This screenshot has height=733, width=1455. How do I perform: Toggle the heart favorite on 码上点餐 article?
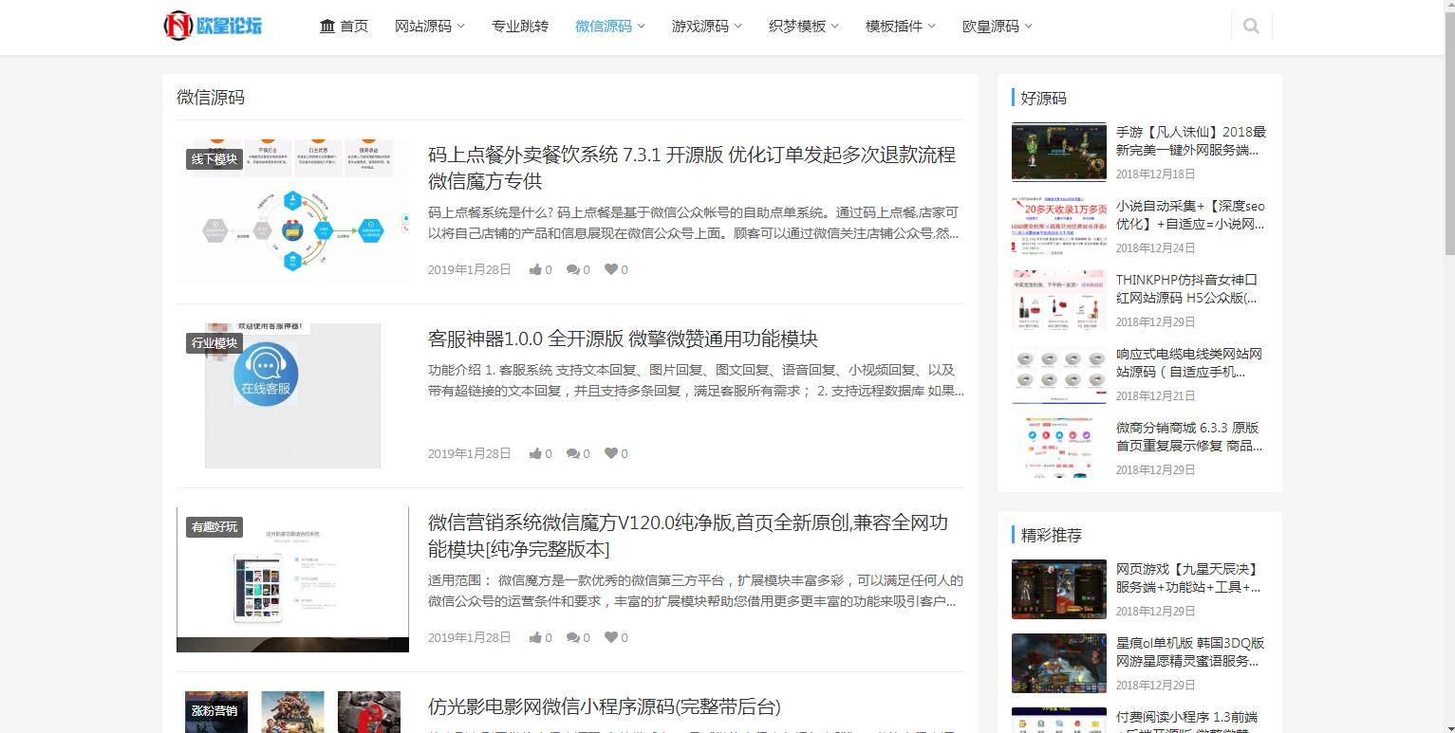(x=610, y=269)
